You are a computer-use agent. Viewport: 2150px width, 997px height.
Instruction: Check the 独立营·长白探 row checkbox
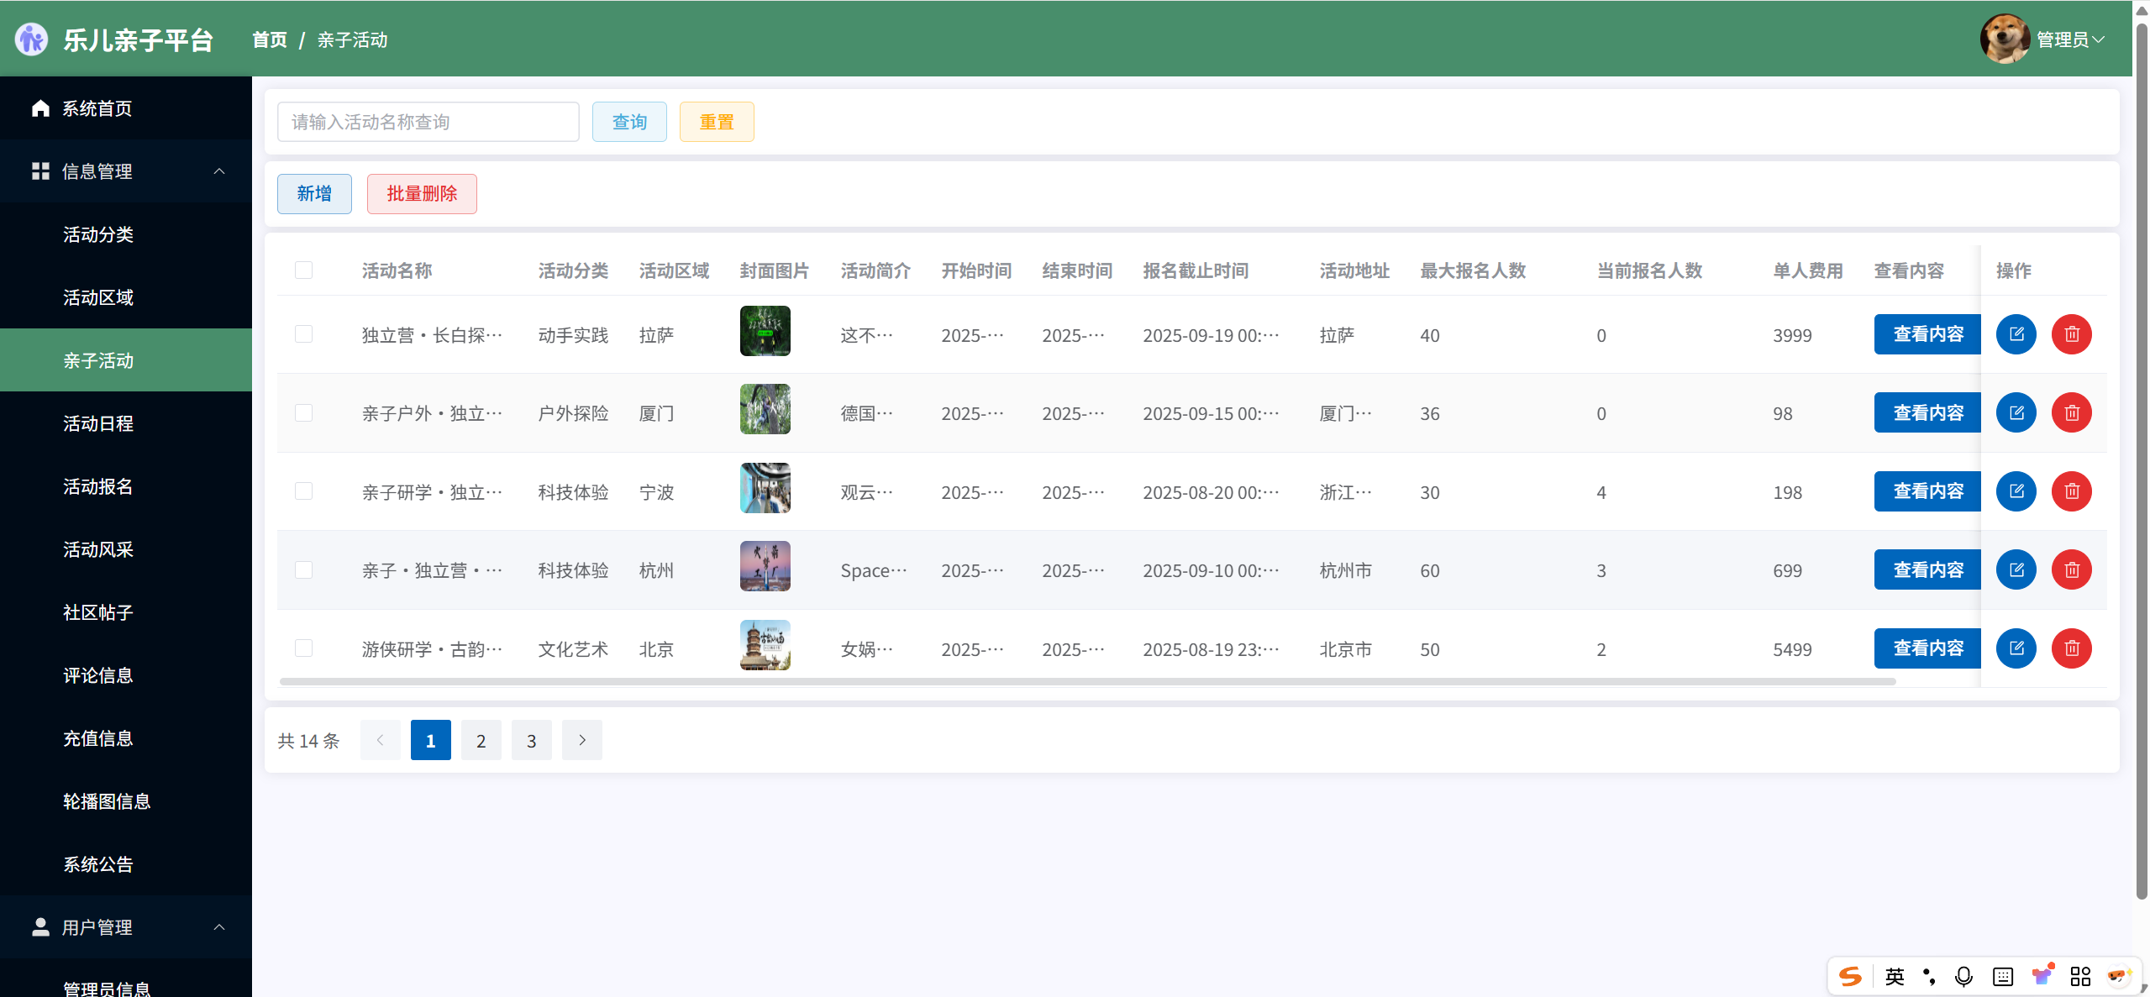pyautogui.click(x=303, y=334)
